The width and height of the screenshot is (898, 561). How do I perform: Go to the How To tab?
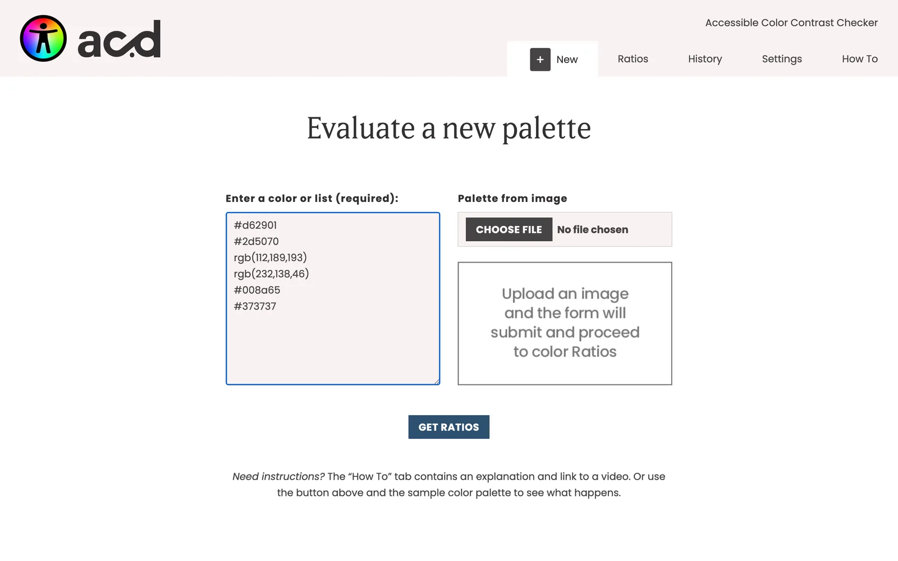[860, 59]
